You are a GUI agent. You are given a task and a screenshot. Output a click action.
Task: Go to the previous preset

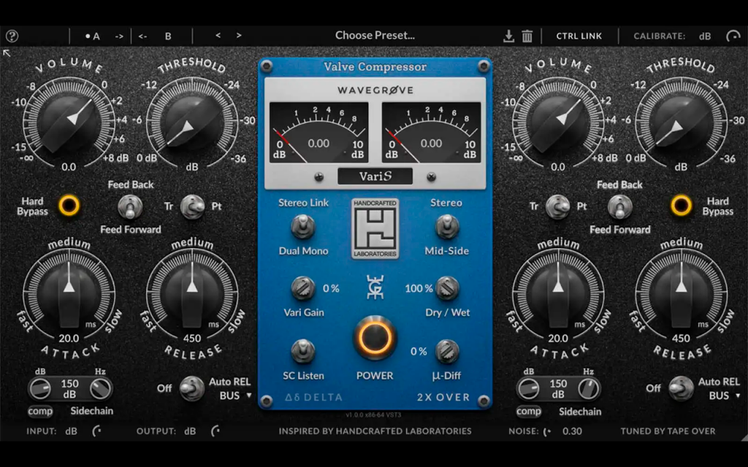tap(218, 35)
